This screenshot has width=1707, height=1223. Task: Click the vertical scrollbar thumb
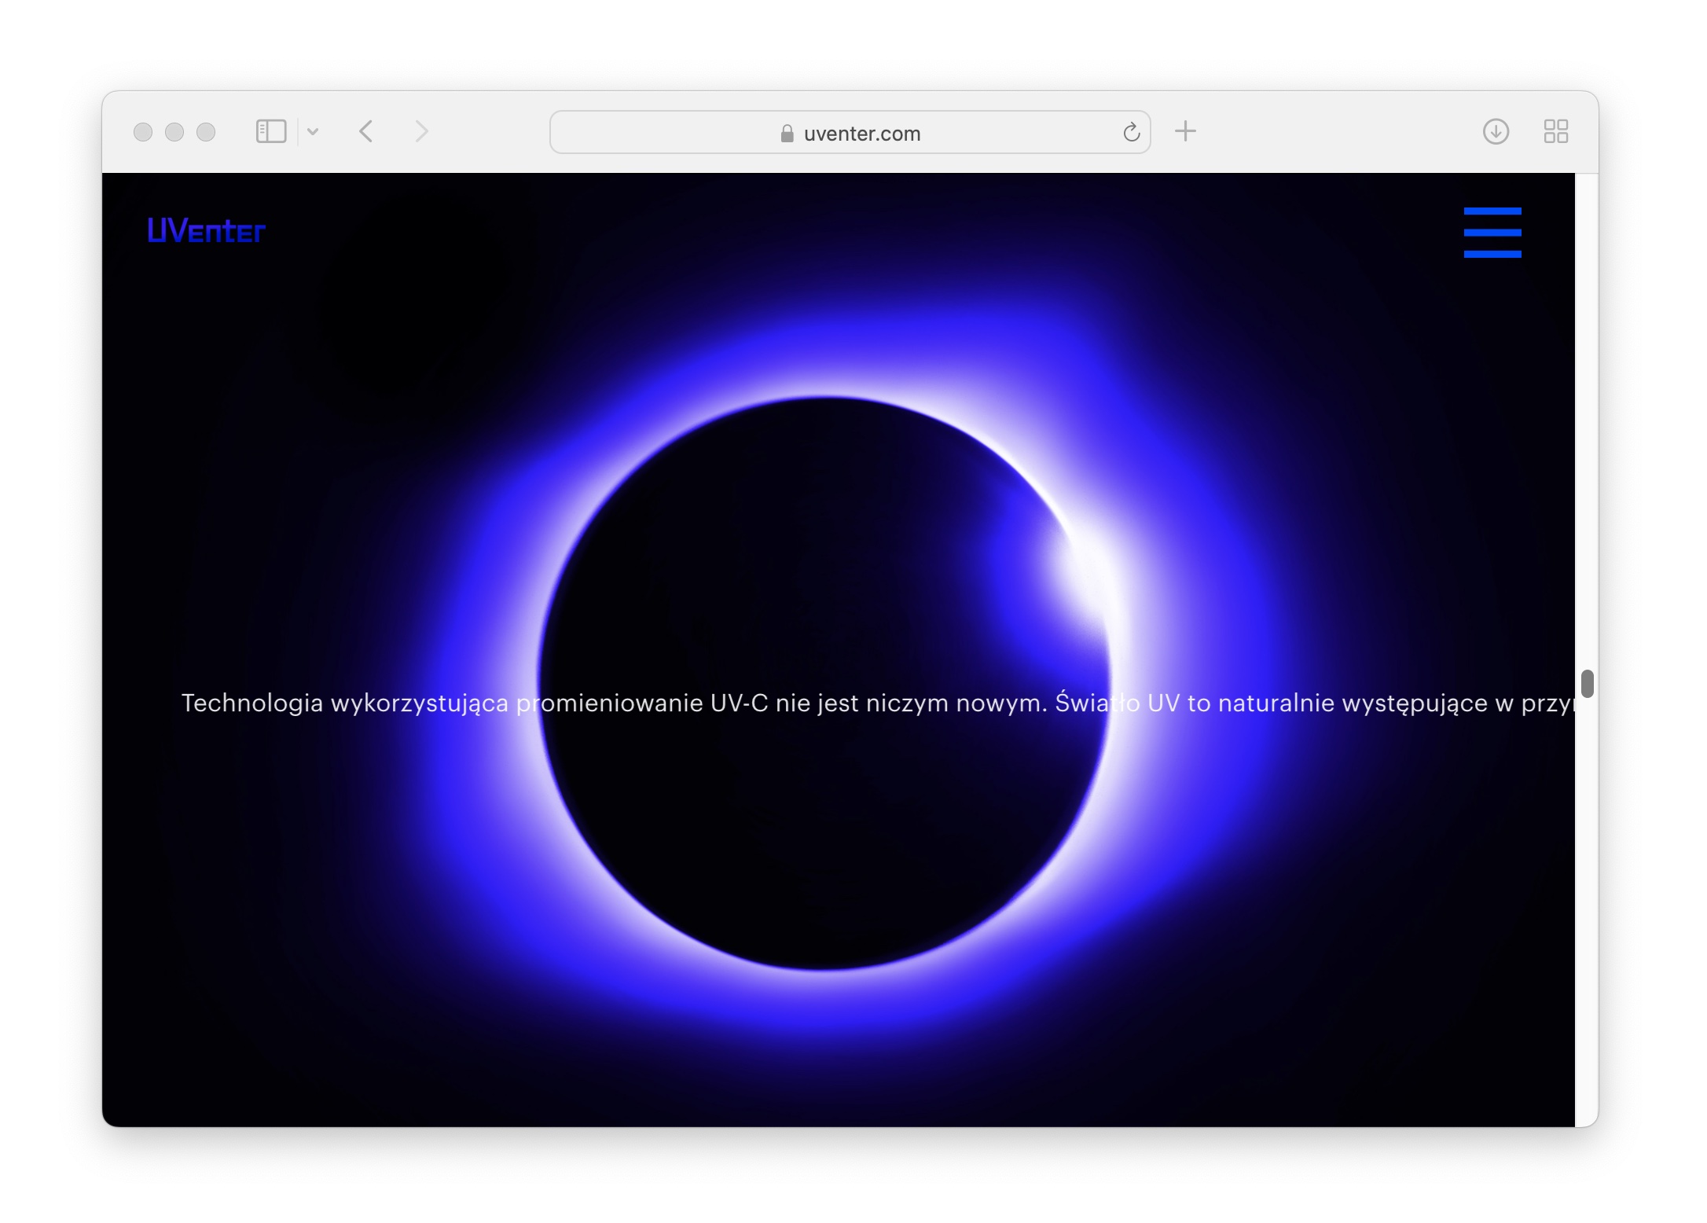(1587, 683)
